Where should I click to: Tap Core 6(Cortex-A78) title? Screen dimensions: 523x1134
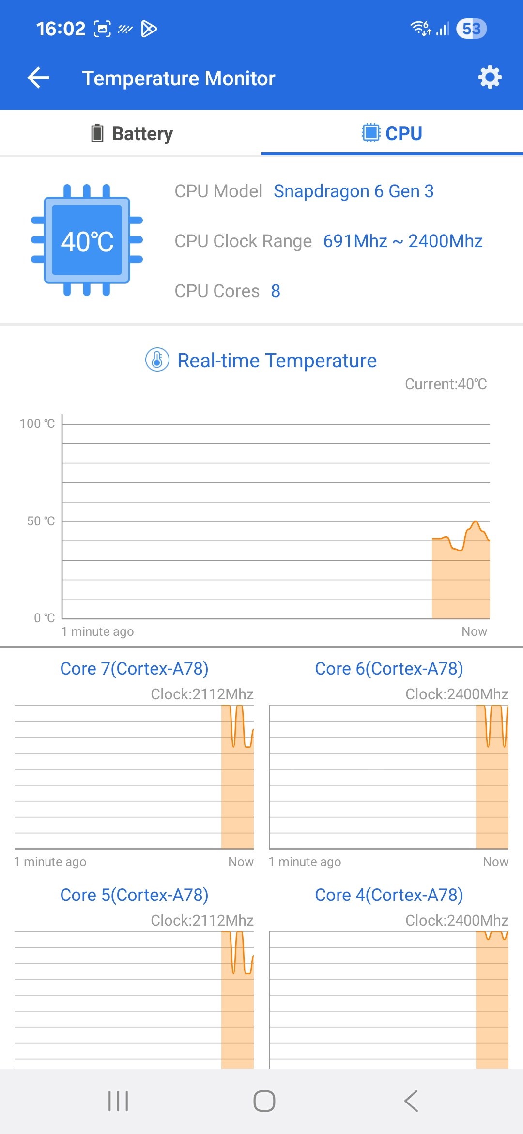[x=389, y=669]
